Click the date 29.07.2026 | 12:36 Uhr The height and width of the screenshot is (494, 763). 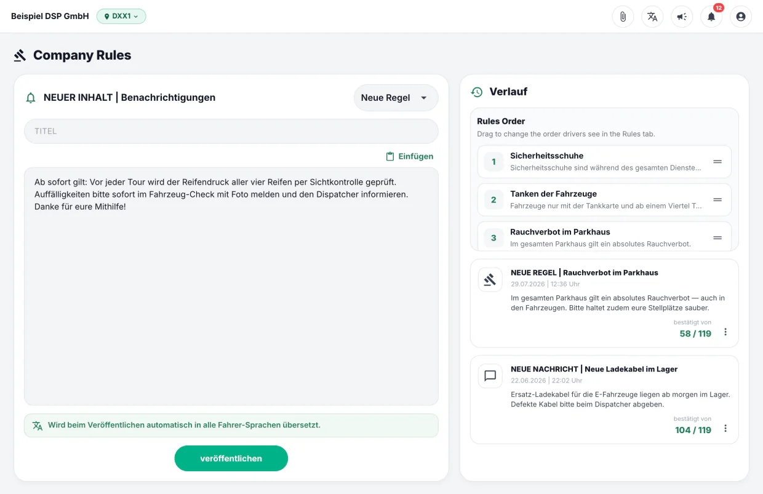tap(545, 284)
